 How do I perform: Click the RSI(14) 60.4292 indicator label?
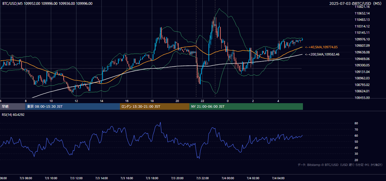click(x=13, y=115)
